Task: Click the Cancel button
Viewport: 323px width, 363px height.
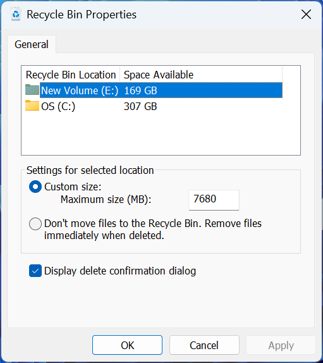Action: [x=204, y=345]
